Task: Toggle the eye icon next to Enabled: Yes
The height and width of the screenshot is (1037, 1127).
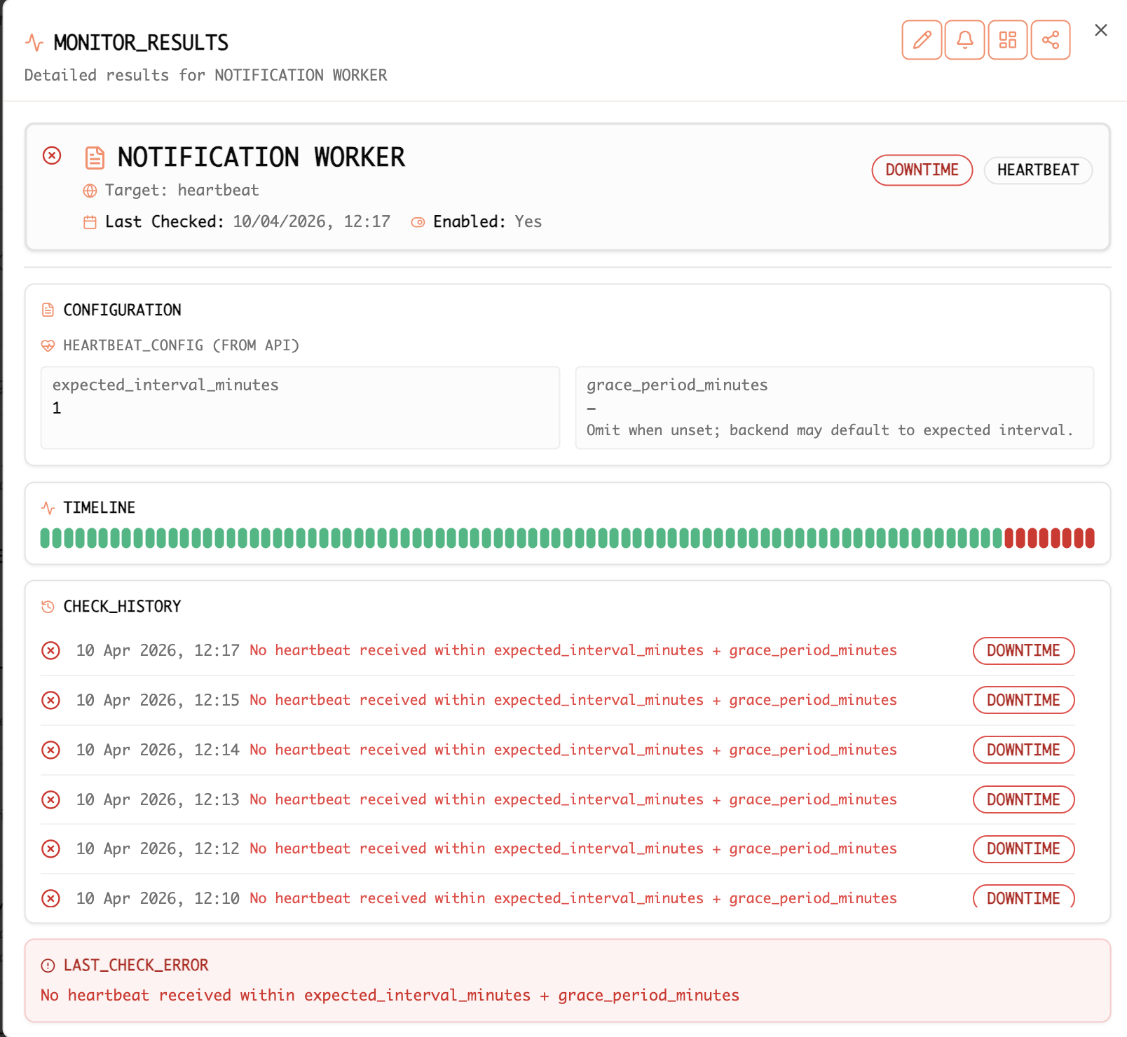Action: pyautogui.click(x=418, y=221)
